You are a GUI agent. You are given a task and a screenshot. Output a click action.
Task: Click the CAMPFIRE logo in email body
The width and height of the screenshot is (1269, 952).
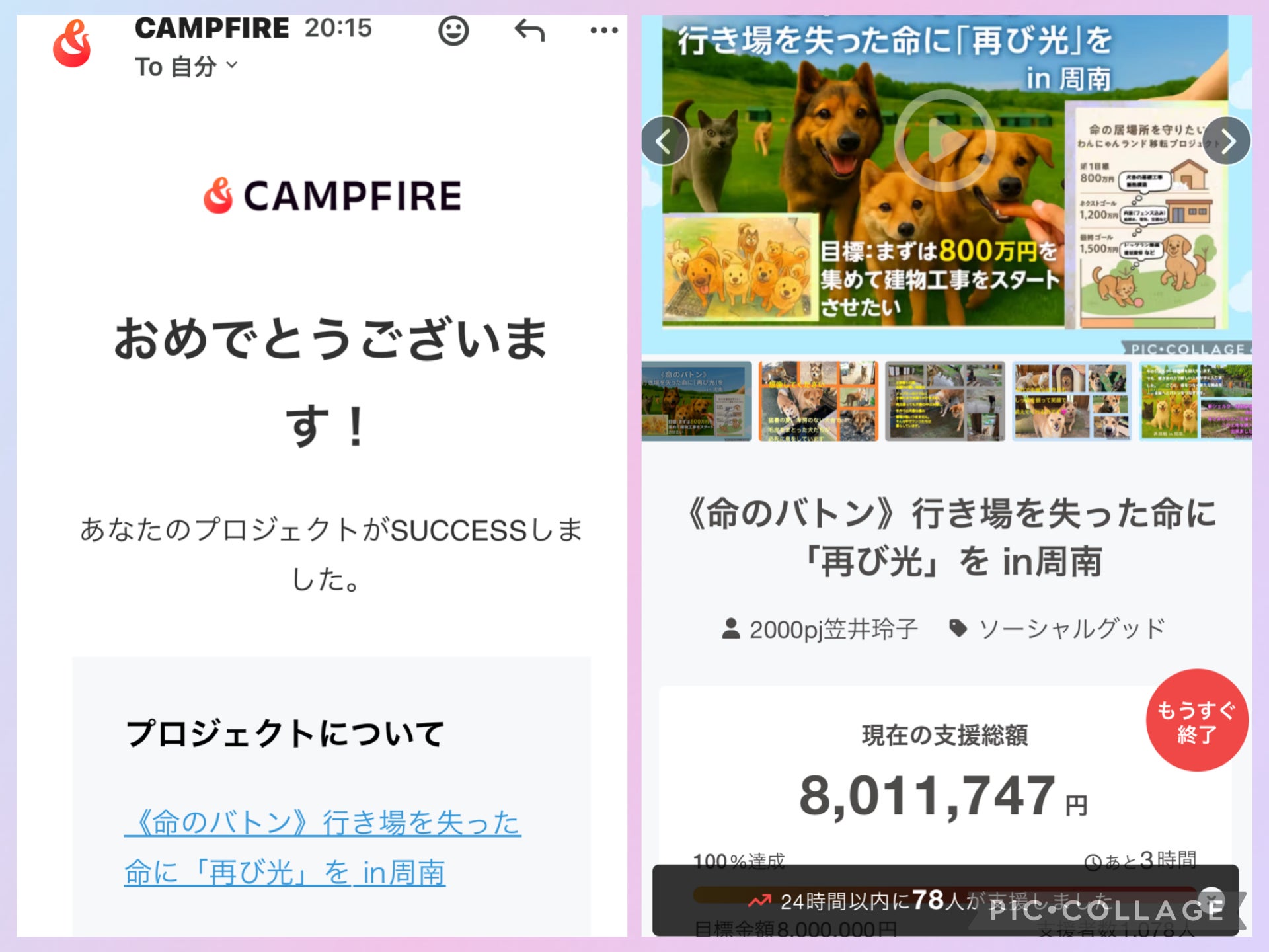point(332,196)
